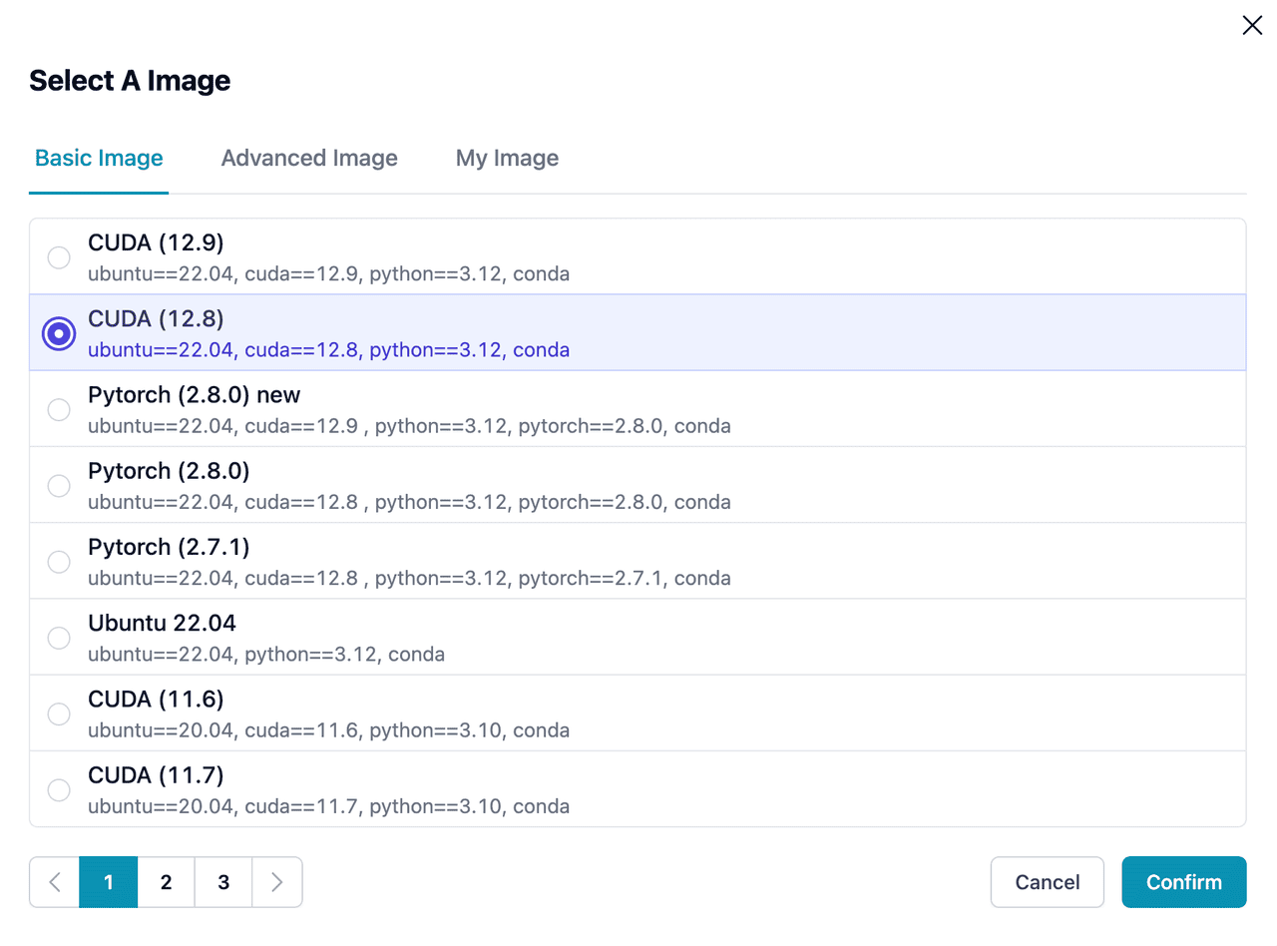The image size is (1277, 946).
Task: Pick the Pytorch (2.8.0) cuda 12.8 radio option
Action: pos(59,485)
